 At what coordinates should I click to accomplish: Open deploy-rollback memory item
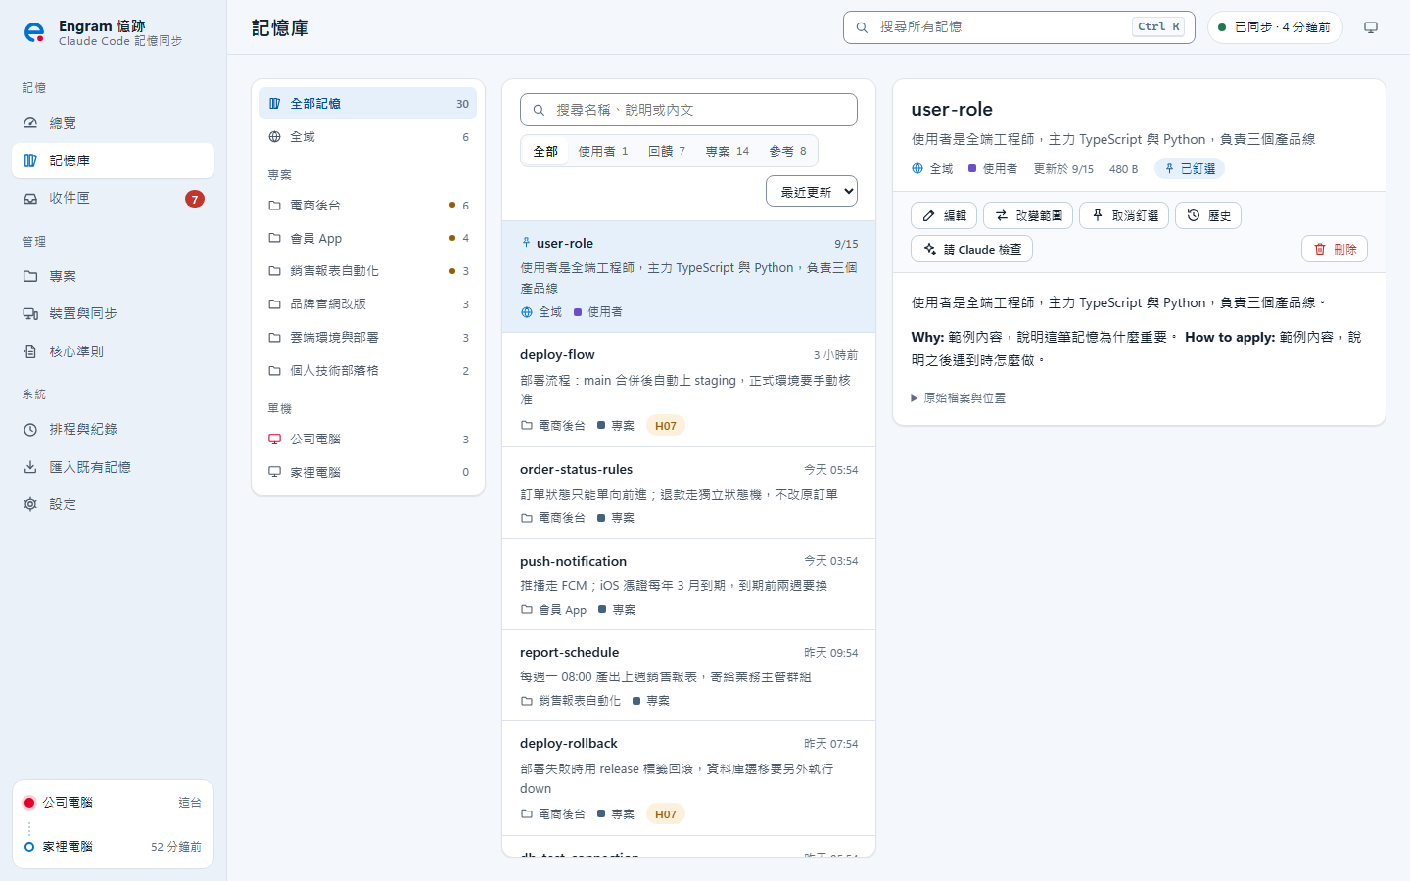(688, 778)
